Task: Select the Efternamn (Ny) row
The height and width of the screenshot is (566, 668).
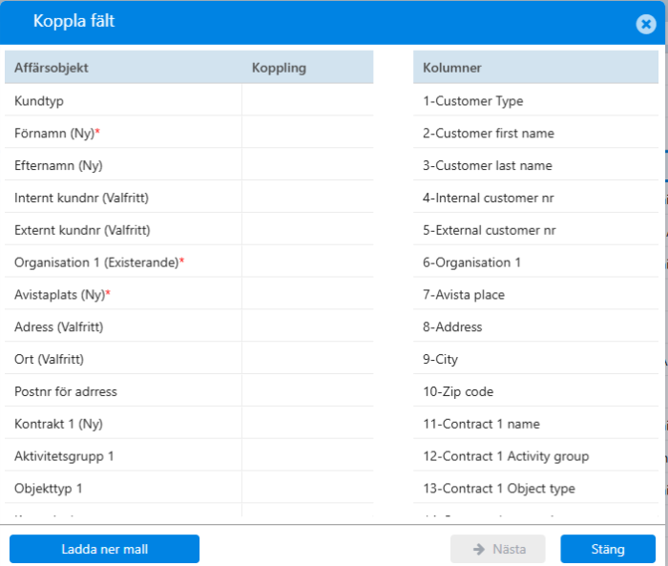Action: [189, 165]
